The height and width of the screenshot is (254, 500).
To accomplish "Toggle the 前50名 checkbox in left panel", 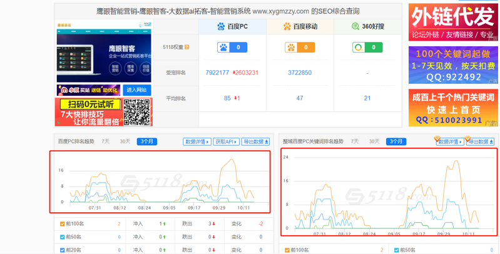I will coord(63,237).
